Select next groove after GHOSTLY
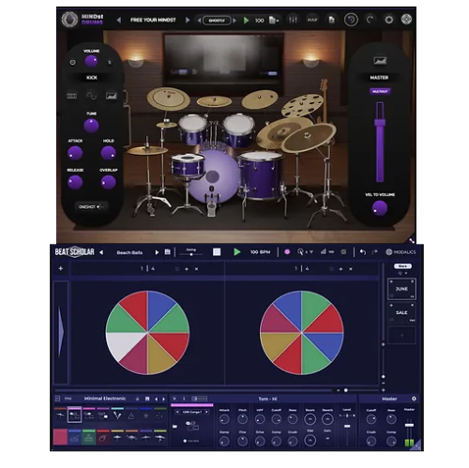 (x=234, y=21)
